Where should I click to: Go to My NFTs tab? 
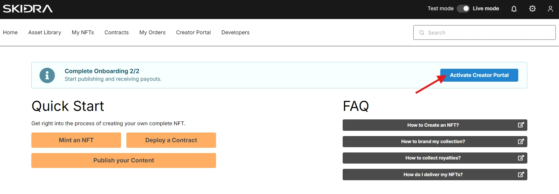coord(83,32)
